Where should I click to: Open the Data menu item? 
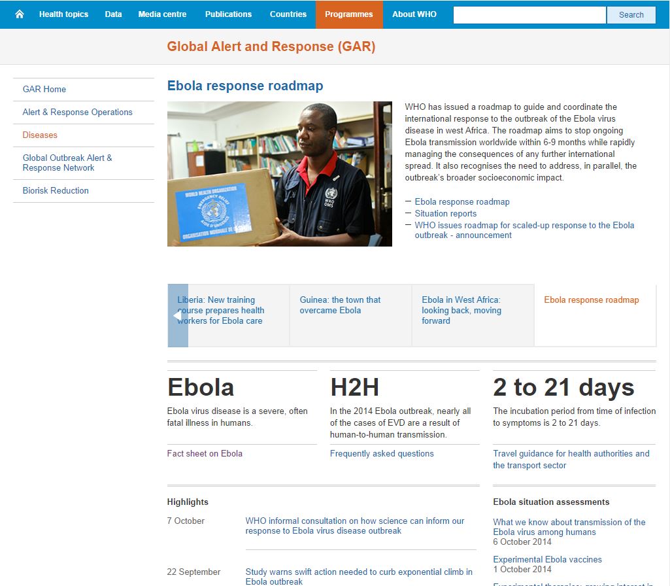coord(113,14)
